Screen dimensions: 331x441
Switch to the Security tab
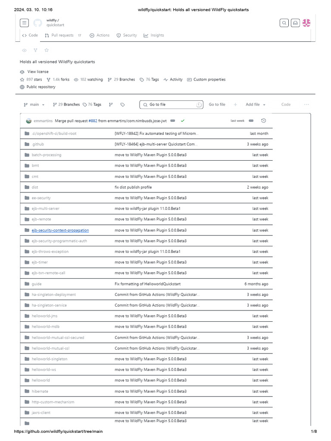pos(127,35)
